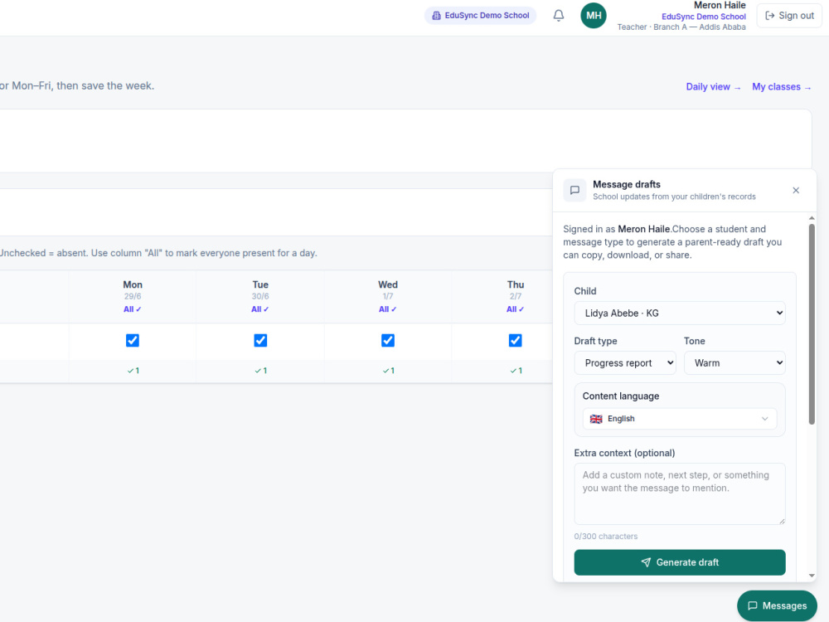
Task: Toggle Tuesday attendance checkbox
Action: click(x=260, y=340)
